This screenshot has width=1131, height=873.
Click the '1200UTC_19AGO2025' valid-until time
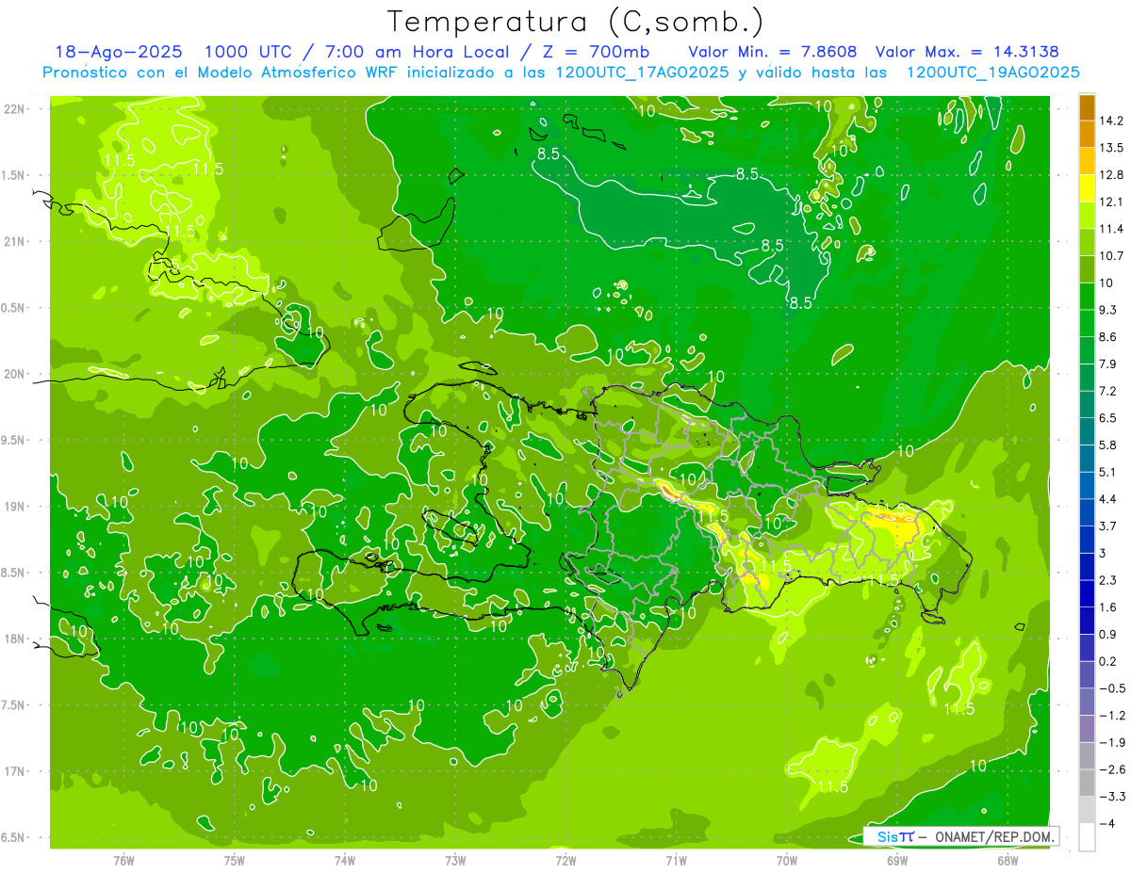click(x=992, y=73)
